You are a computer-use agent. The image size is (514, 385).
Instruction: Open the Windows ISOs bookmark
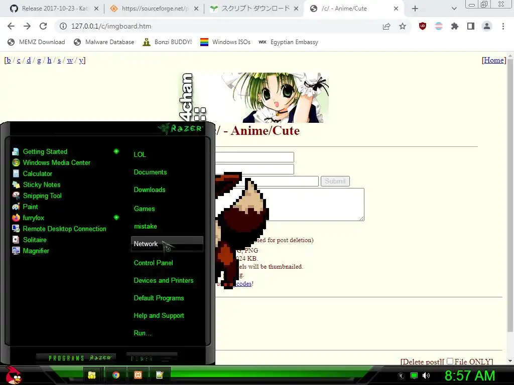coord(225,42)
